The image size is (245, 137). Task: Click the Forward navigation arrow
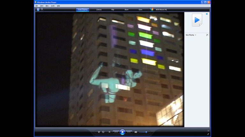point(42,10)
